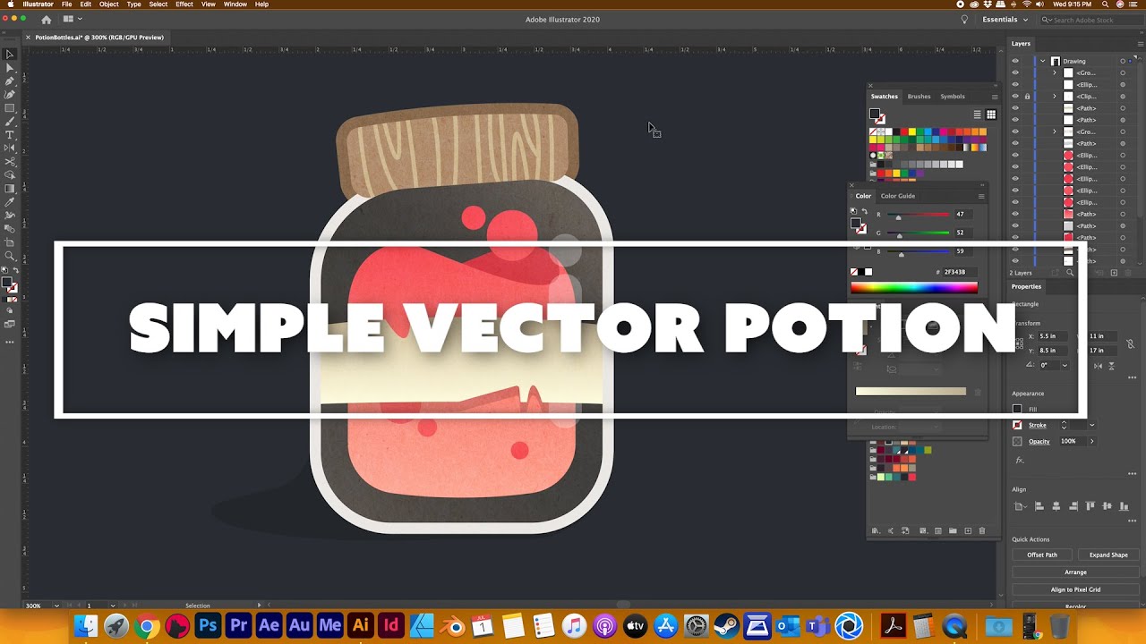Open the Effect menu
1146x644 pixels.
click(x=184, y=4)
